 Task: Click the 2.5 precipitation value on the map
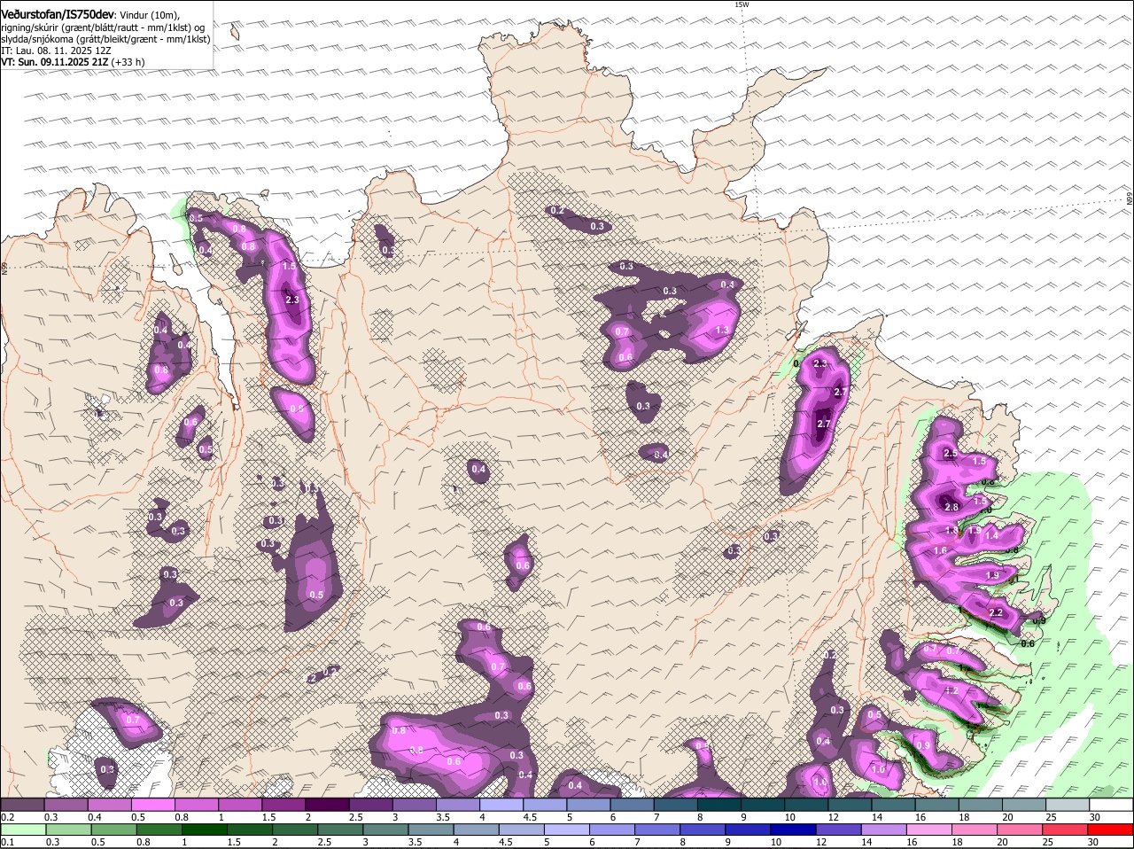[x=951, y=453]
